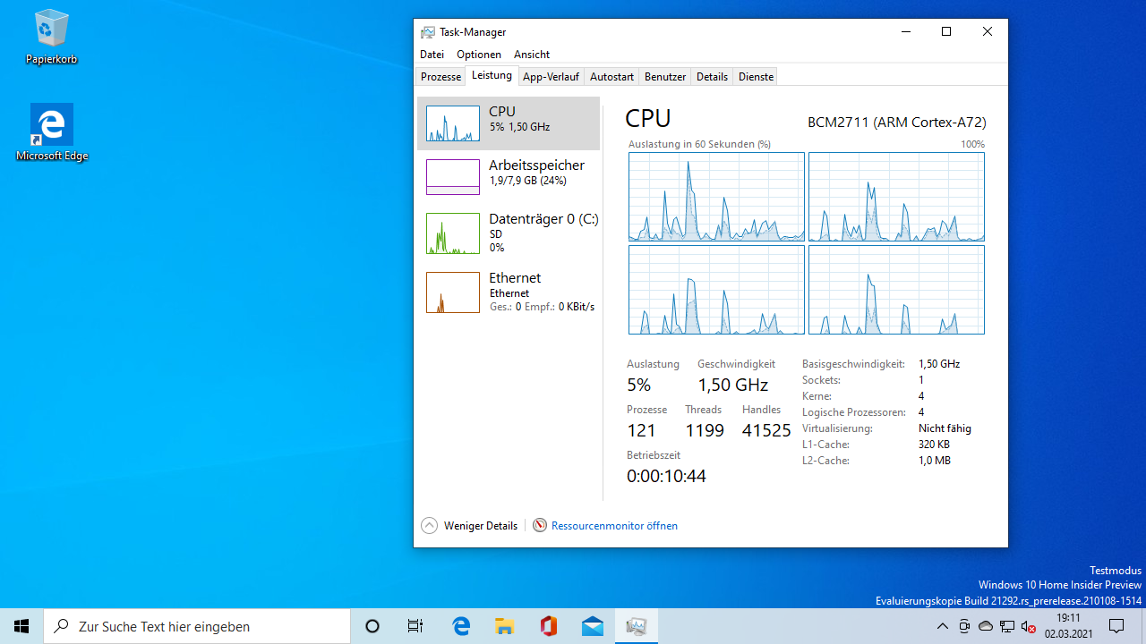Select the Datenträger 0 (C:) entry

pos(509,233)
